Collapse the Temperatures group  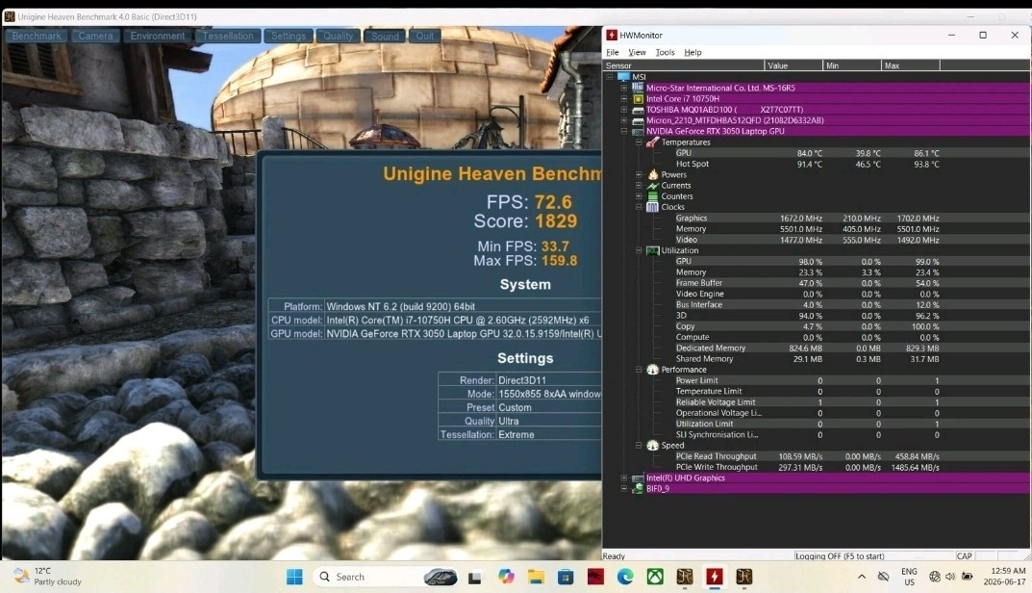(x=639, y=142)
